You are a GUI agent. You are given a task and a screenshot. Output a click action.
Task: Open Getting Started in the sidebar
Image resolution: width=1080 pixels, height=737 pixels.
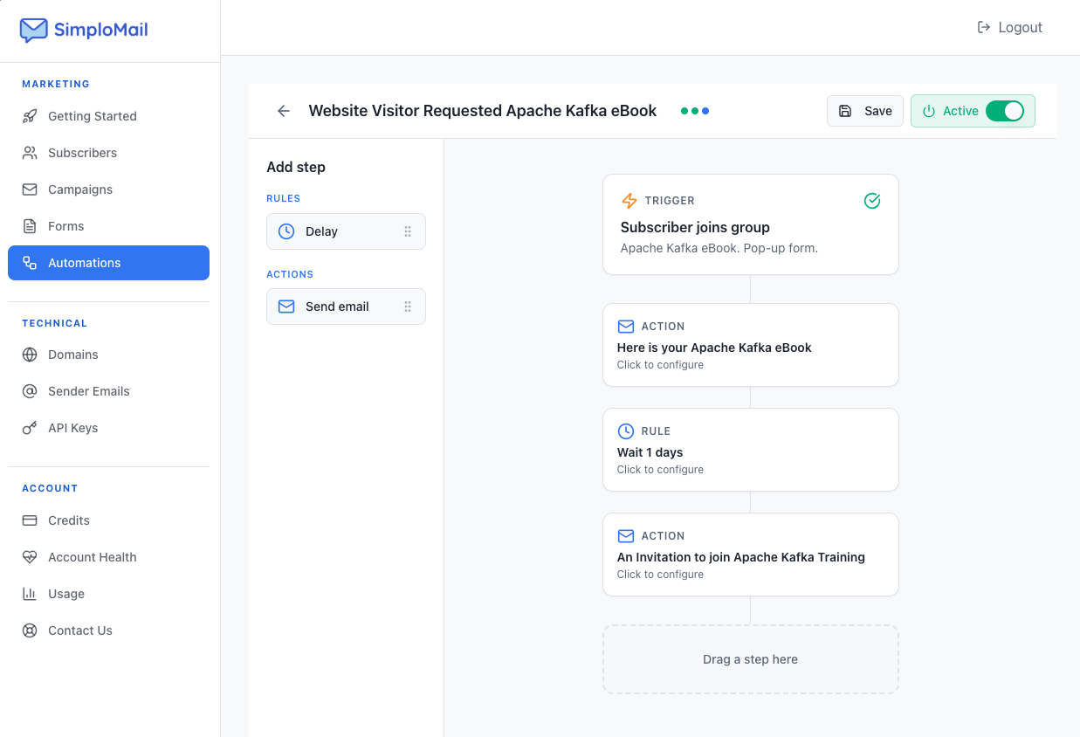coord(108,116)
